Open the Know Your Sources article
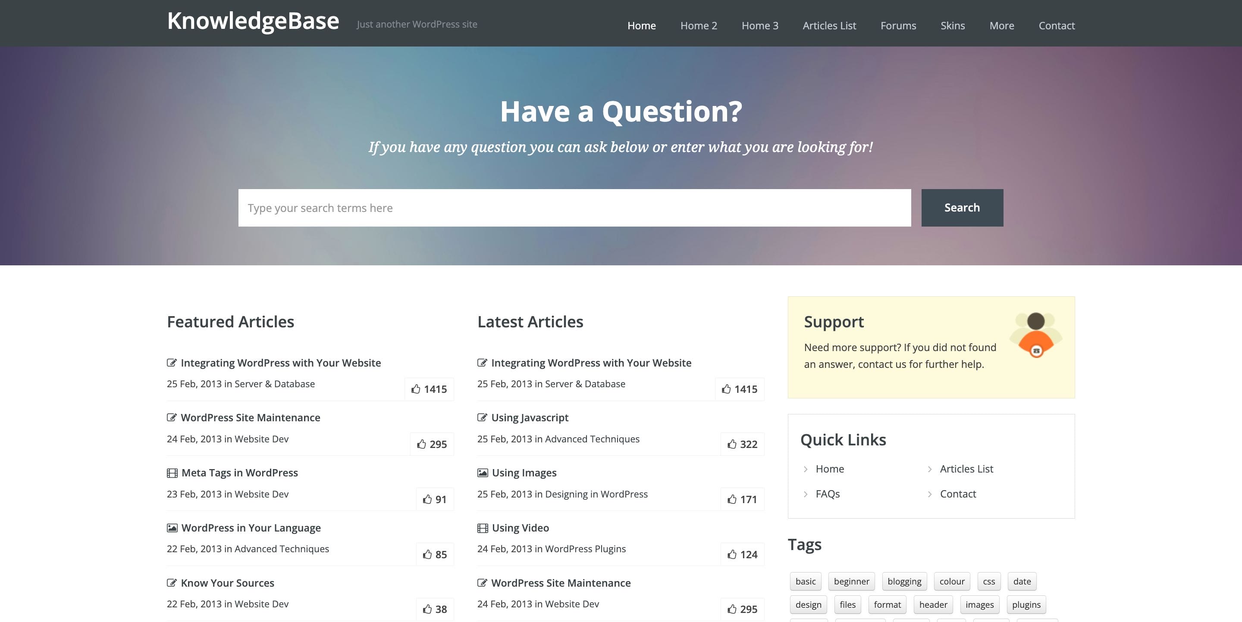The width and height of the screenshot is (1242, 622). coord(227,582)
